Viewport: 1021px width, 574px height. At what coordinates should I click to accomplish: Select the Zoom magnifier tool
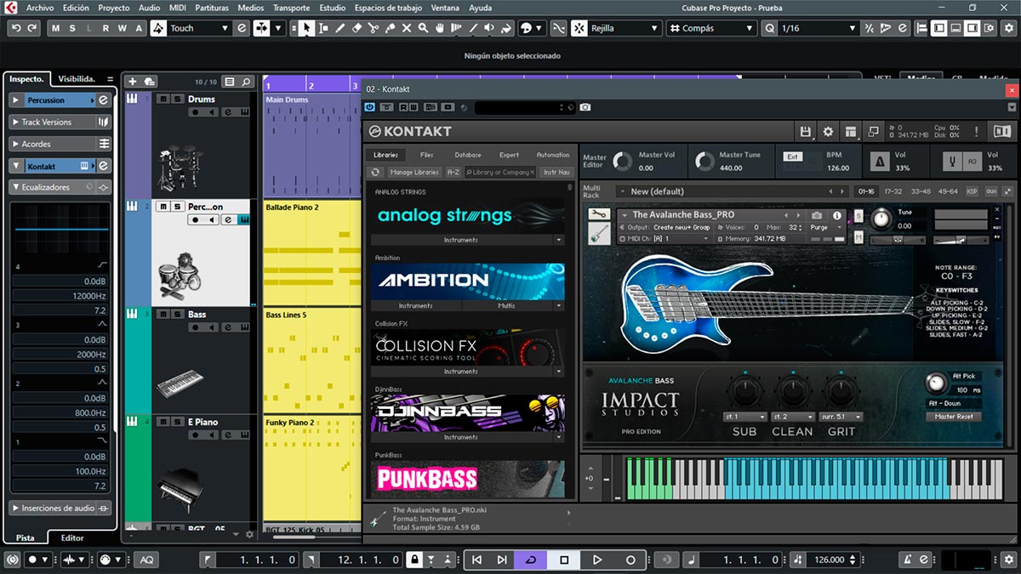[x=423, y=28]
